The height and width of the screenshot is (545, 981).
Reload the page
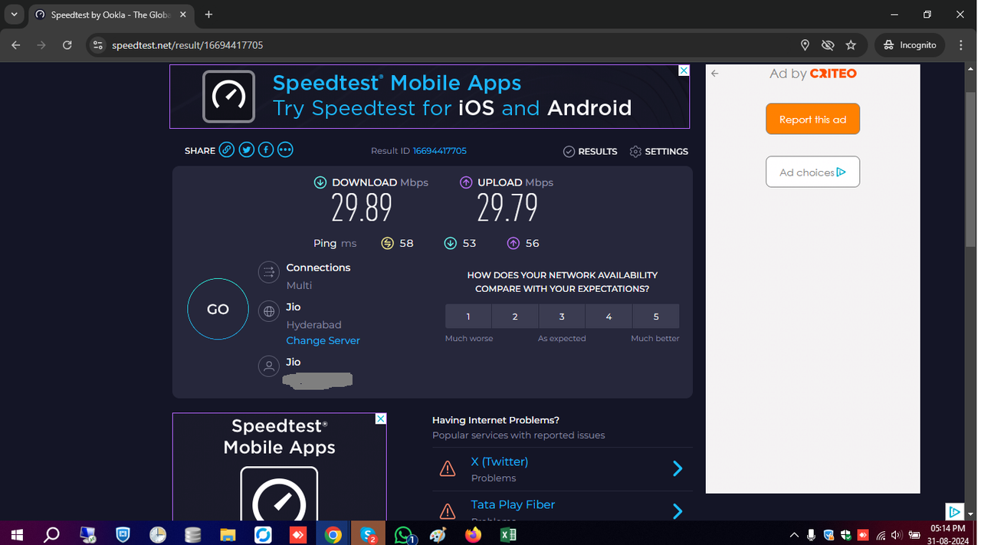[x=67, y=45]
